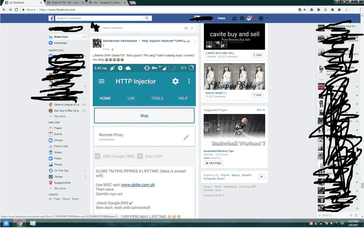Viewport: 364px width, 228px height.
Task: Open Pokes in the Explore section
Action: click(x=58, y=158)
